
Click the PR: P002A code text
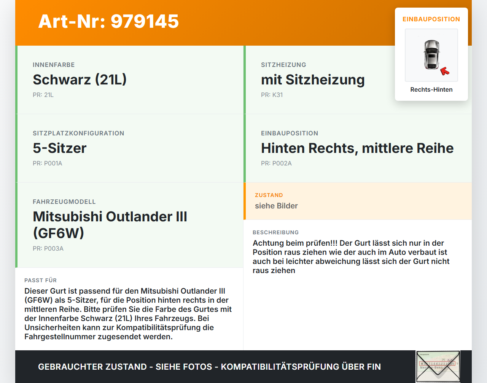pyautogui.click(x=276, y=163)
